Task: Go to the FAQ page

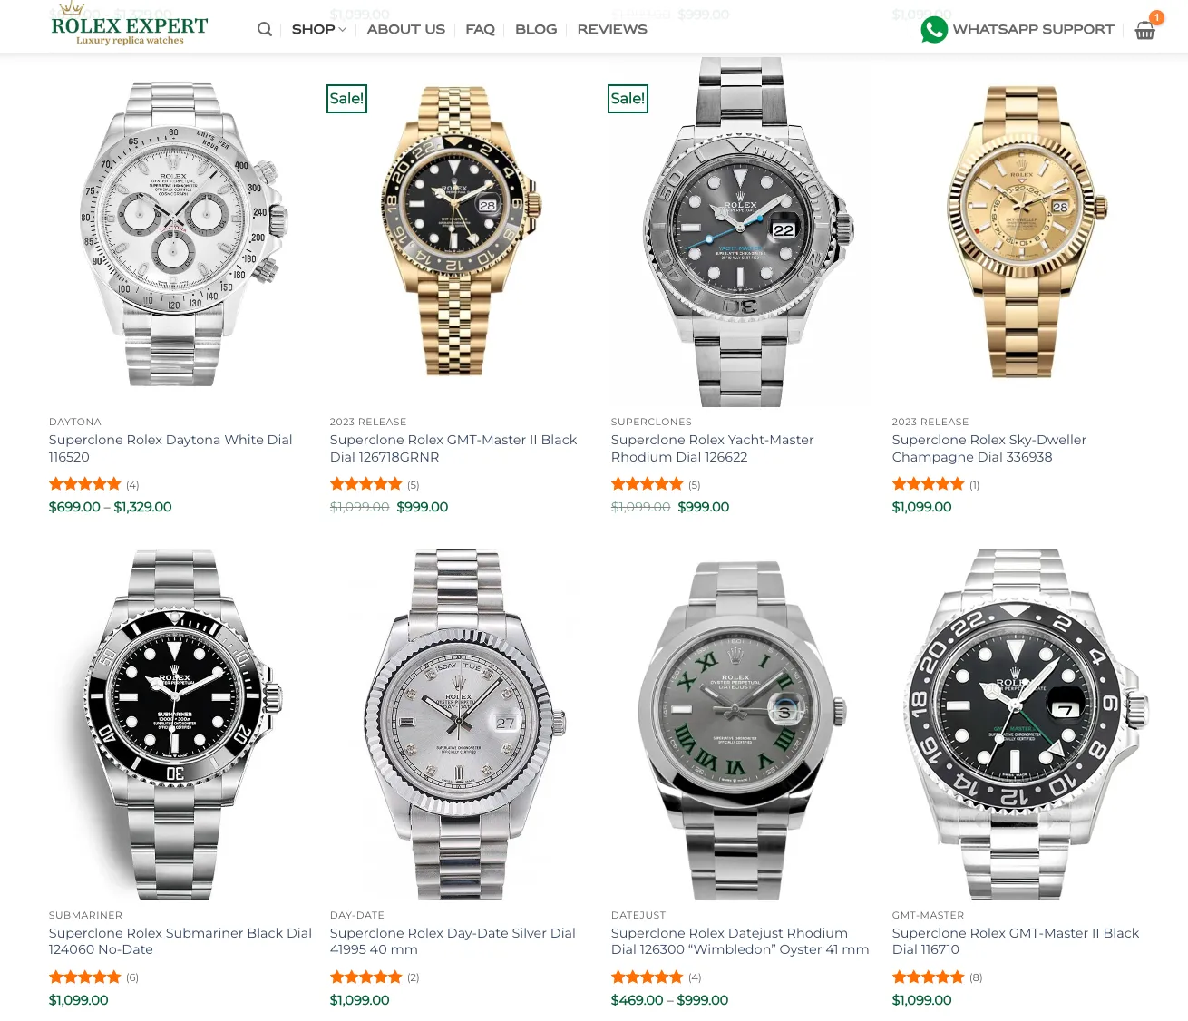Action: (x=481, y=29)
